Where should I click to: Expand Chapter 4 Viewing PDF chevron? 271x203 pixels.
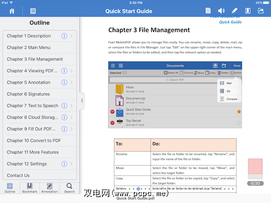[72, 71]
